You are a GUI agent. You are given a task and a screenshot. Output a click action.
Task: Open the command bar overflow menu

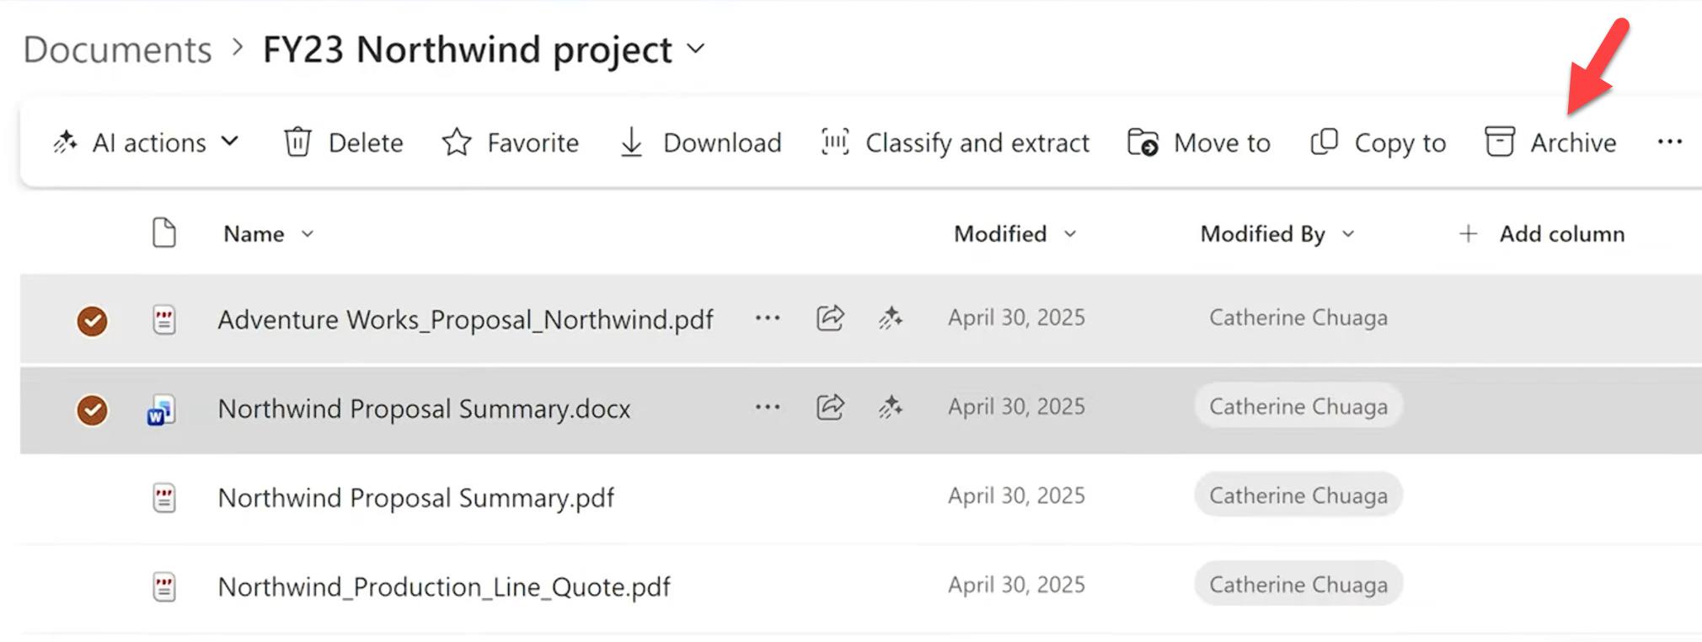(1669, 142)
